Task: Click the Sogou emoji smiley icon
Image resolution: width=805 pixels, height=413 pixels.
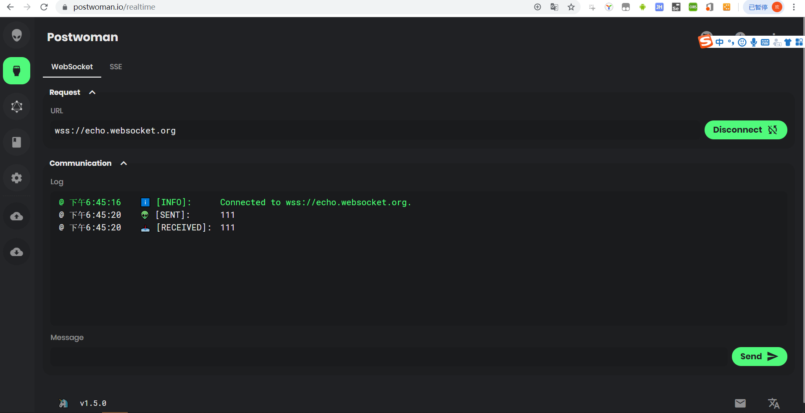Action: [742, 42]
